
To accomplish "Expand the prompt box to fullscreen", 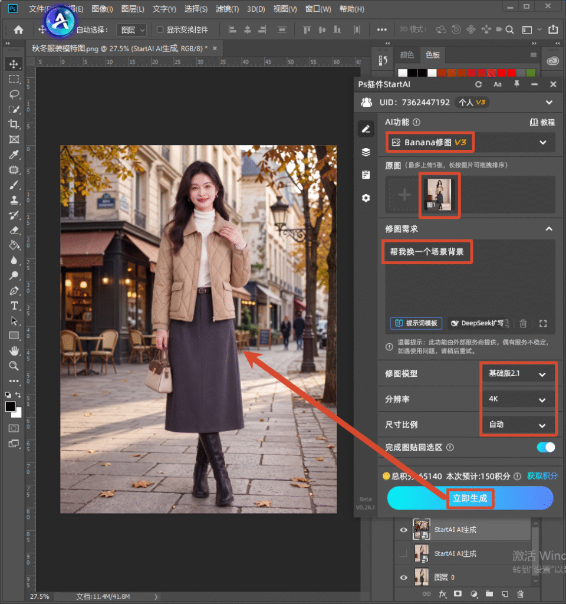I will (x=543, y=324).
